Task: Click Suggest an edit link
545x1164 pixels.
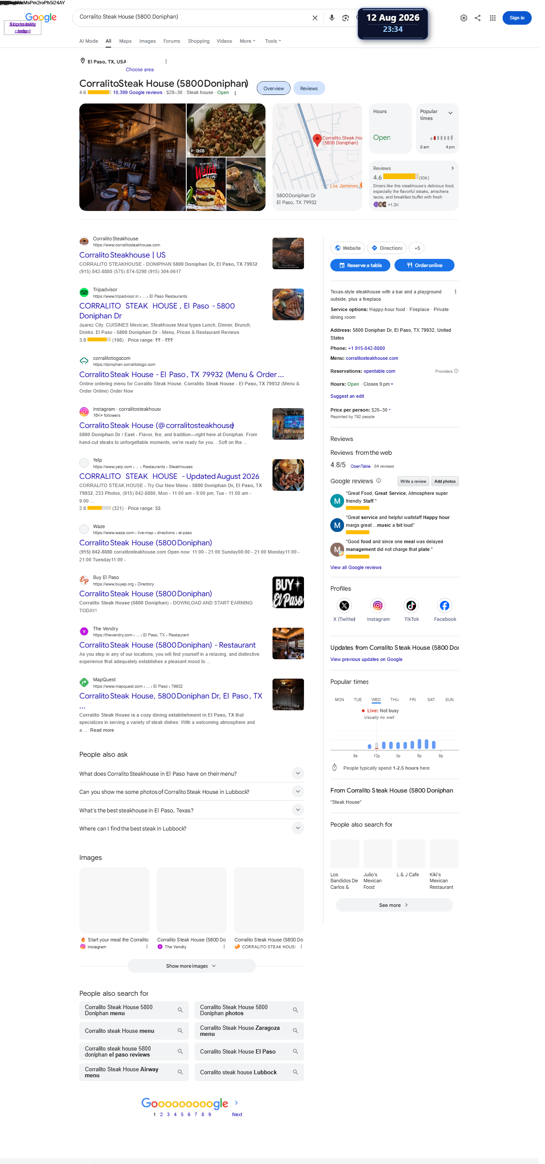Action: (347, 396)
